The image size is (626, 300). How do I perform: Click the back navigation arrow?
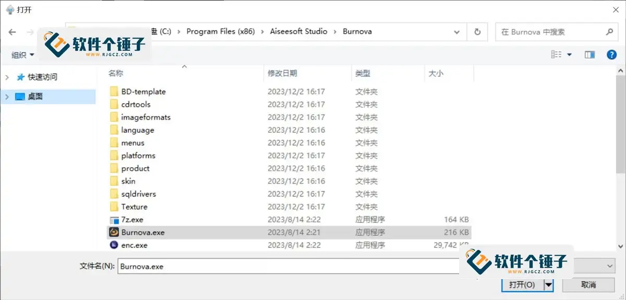point(13,32)
